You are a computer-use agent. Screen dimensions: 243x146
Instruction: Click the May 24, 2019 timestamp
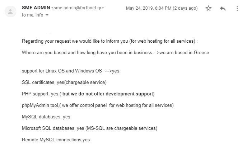click(149, 8)
